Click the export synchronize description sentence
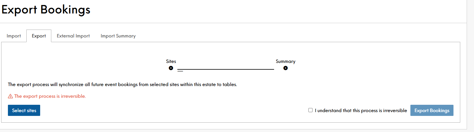Image resolution: width=474 pixels, height=132 pixels. [122, 85]
